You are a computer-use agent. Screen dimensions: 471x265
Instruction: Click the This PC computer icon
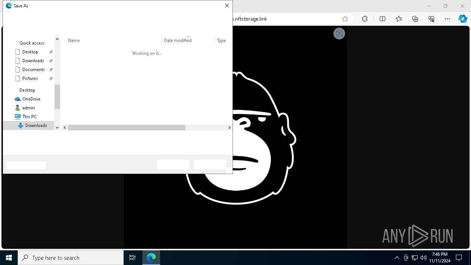click(18, 117)
